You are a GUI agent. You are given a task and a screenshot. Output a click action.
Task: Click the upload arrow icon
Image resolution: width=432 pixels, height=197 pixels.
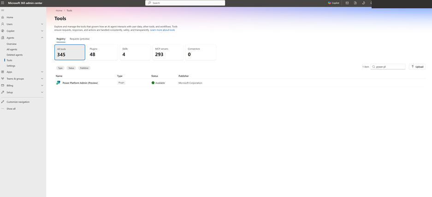pyautogui.click(x=413, y=67)
